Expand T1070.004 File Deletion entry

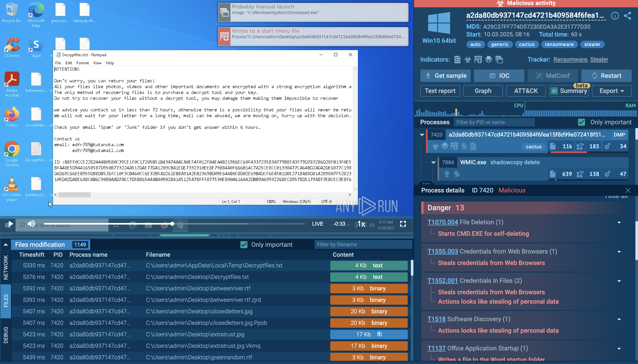(619, 222)
